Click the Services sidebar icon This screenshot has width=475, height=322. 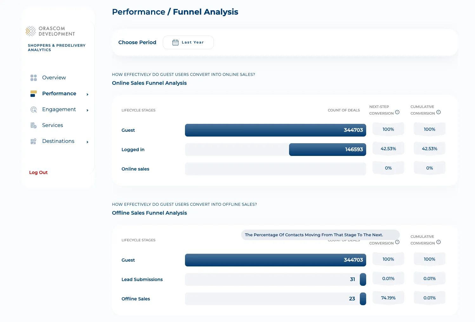coord(34,125)
